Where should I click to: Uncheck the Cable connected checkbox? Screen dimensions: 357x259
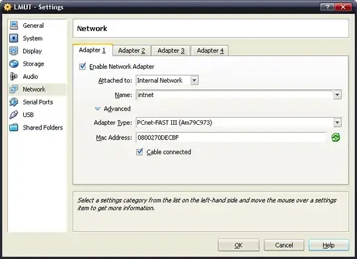pos(139,152)
